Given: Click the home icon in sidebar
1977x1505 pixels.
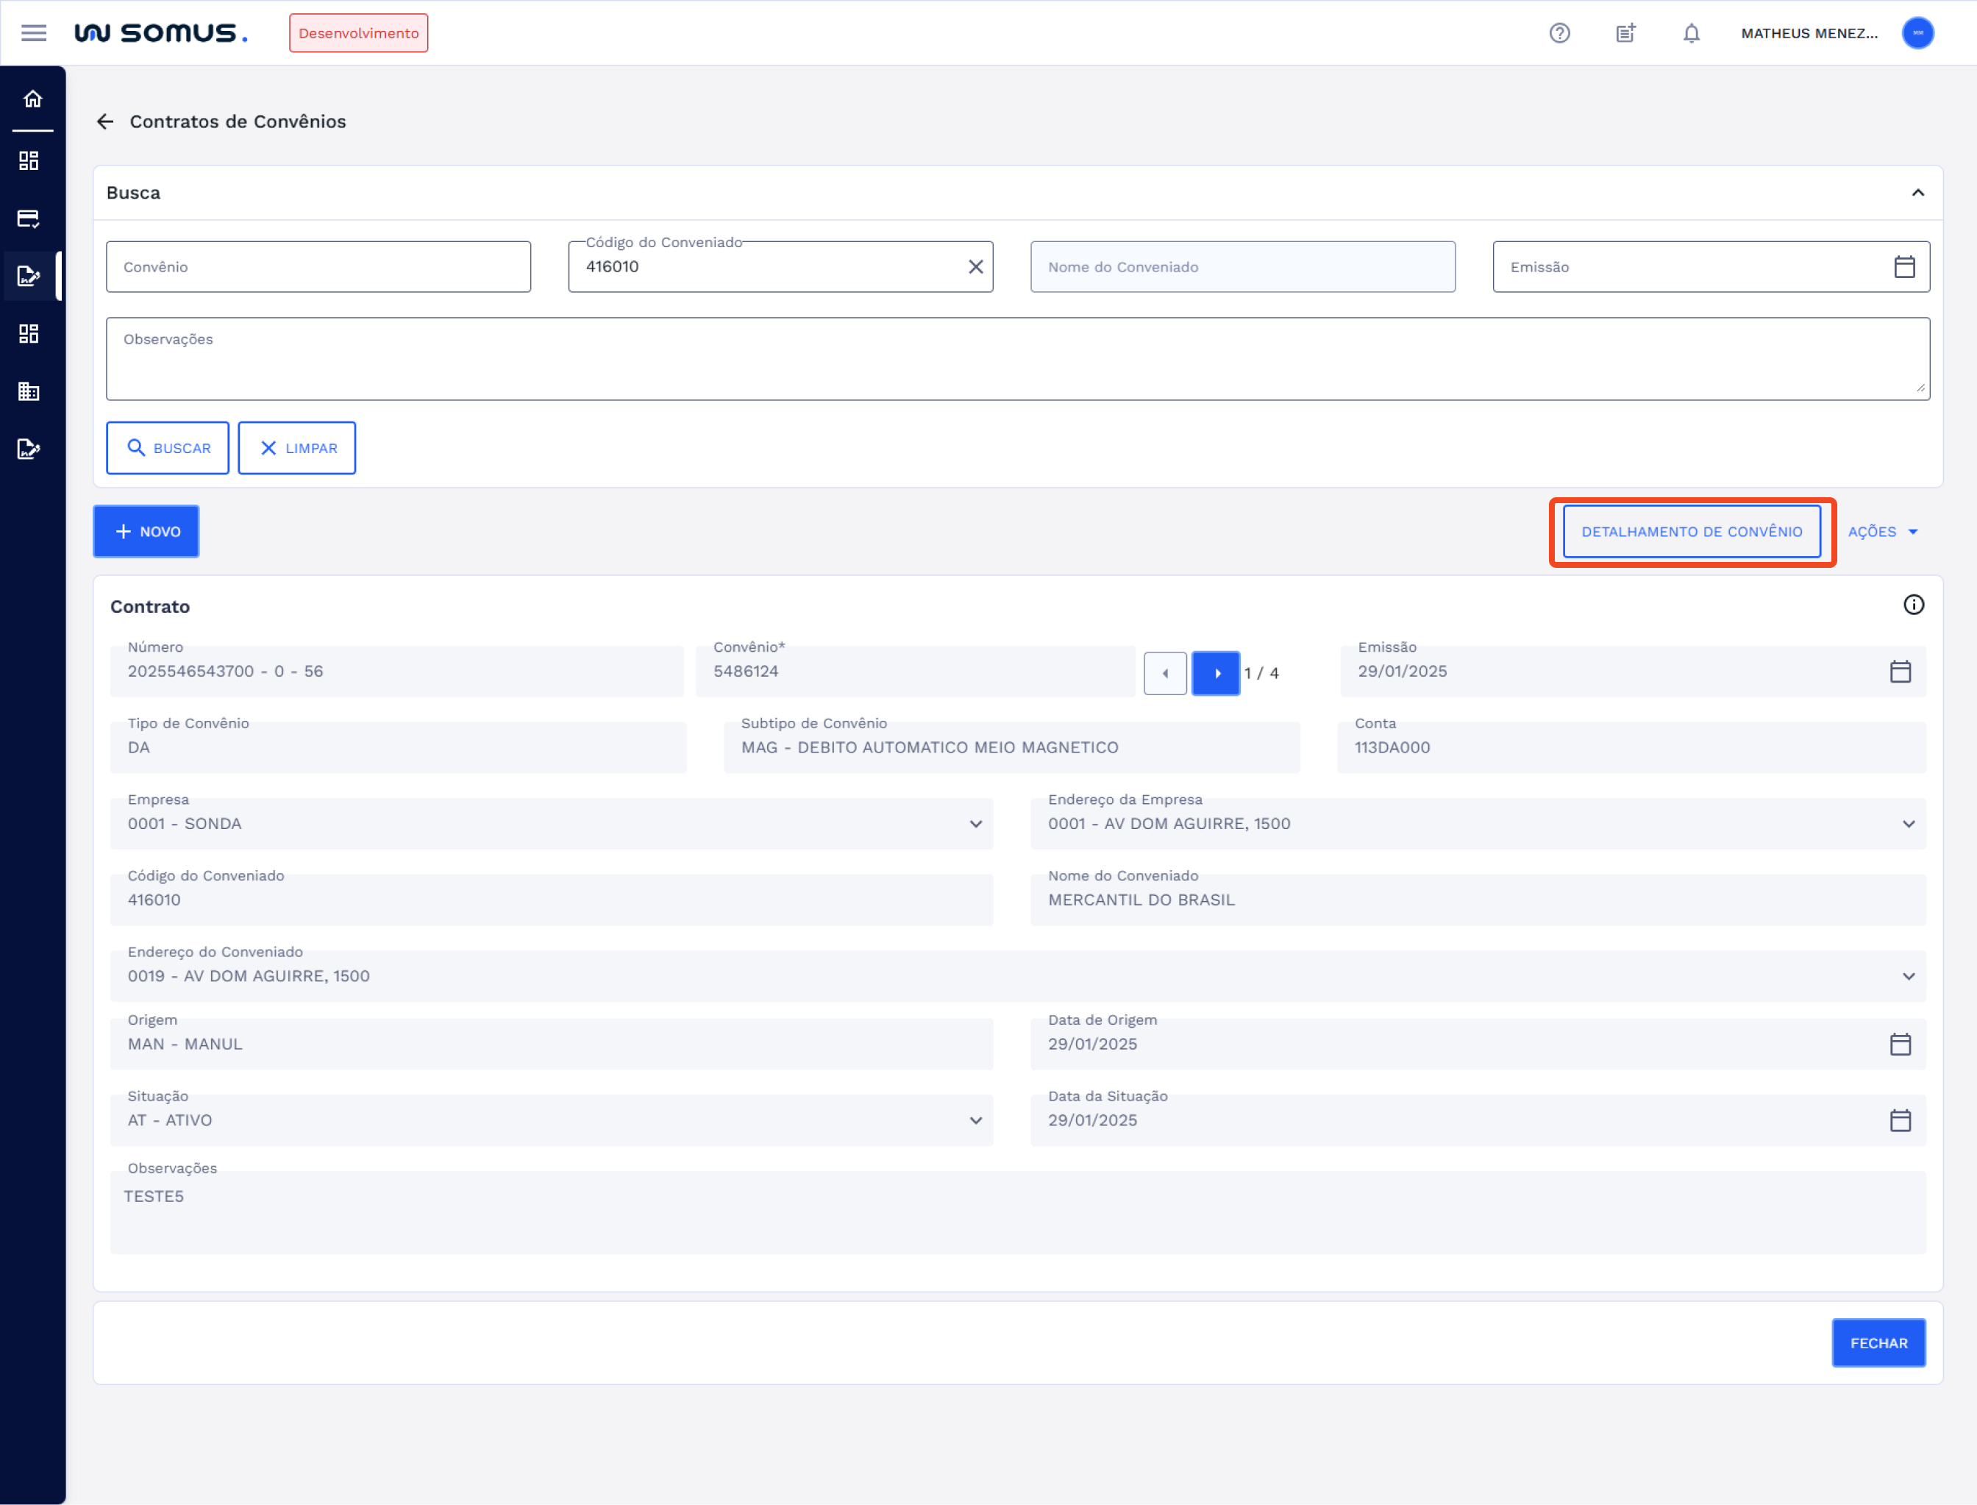Looking at the screenshot, I should (x=32, y=99).
